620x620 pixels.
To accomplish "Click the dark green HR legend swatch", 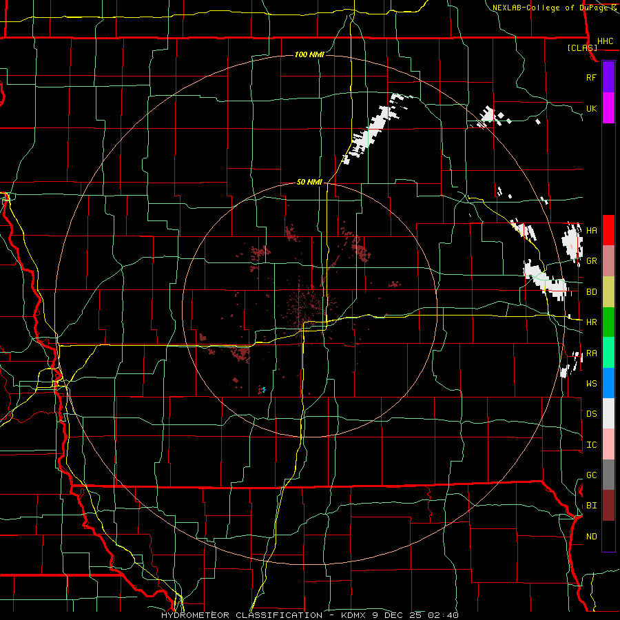I will click(x=608, y=322).
